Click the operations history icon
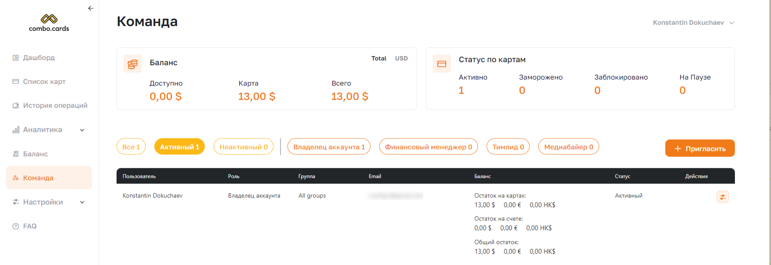This screenshot has height=265, width=771. pyautogui.click(x=16, y=105)
